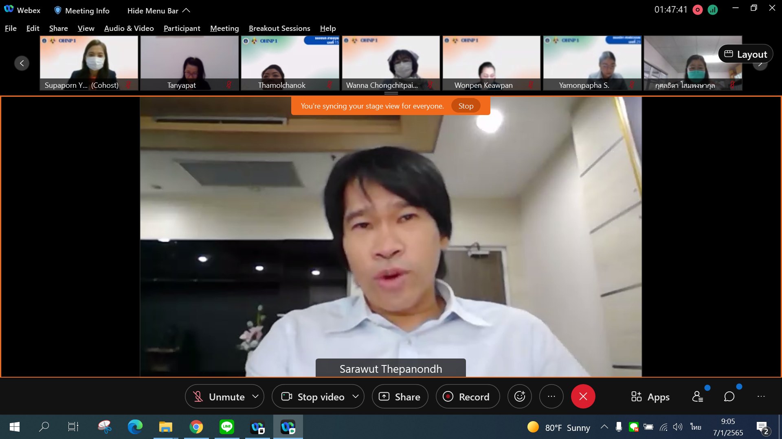Open the Audio & Video menu
The width and height of the screenshot is (782, 439).
coord(129,28)
